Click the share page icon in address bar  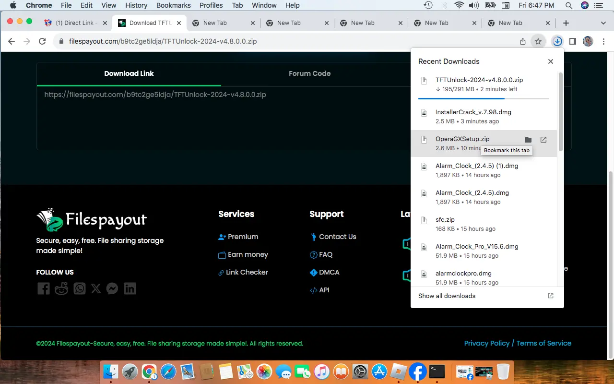[x=523, y=41]
